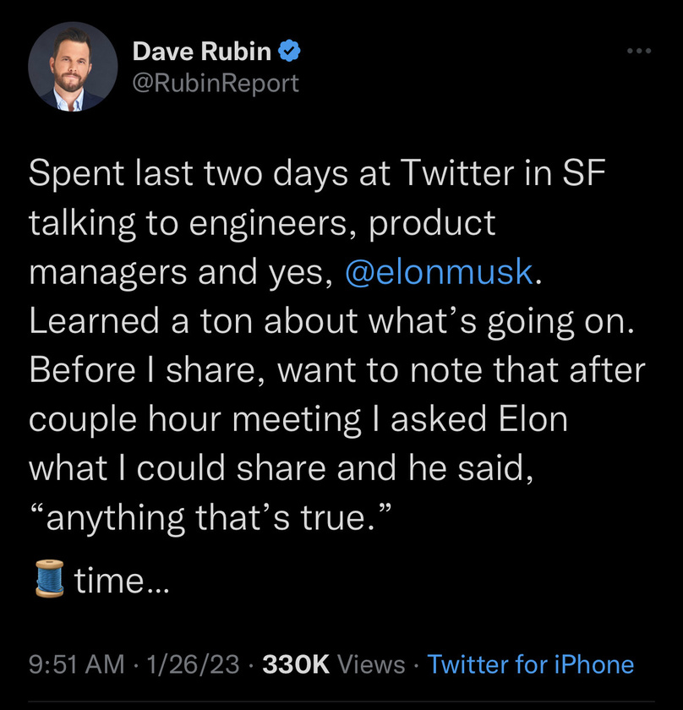The image size is (683, 710).
Task: Click the @RubinReport handle
Action: (215, 82)
